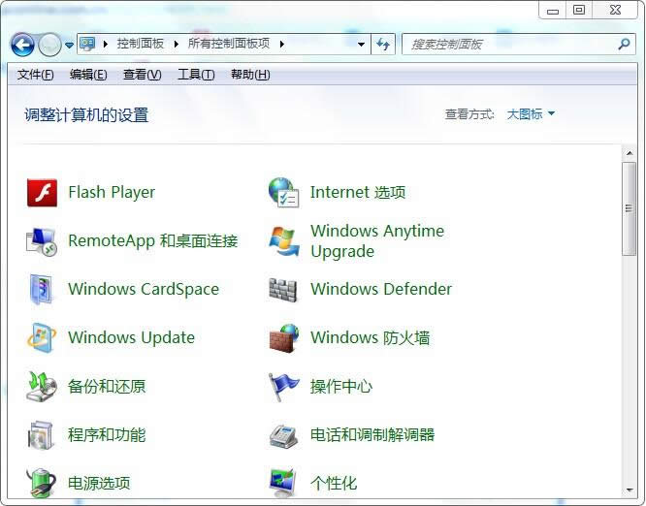The image size is (646, 506).
Task: Open the 编辑(E) menu
Action: (x=88, y=75)
